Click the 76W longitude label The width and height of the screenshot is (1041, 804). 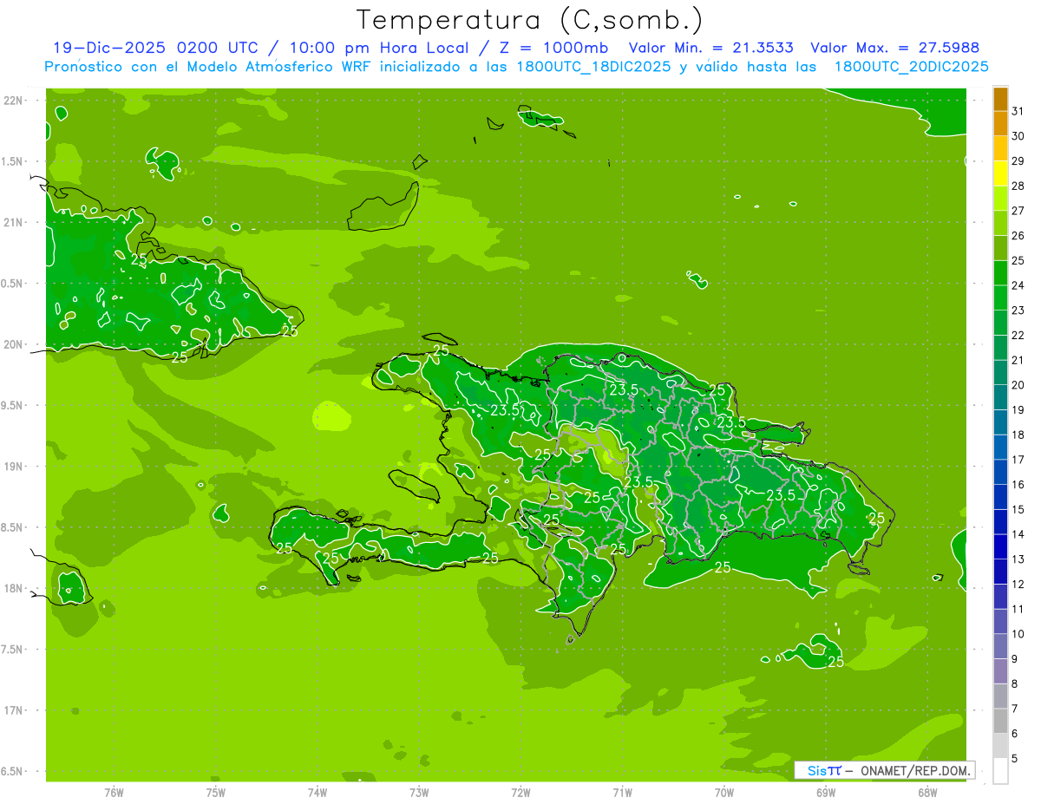(x=114, y=793)
